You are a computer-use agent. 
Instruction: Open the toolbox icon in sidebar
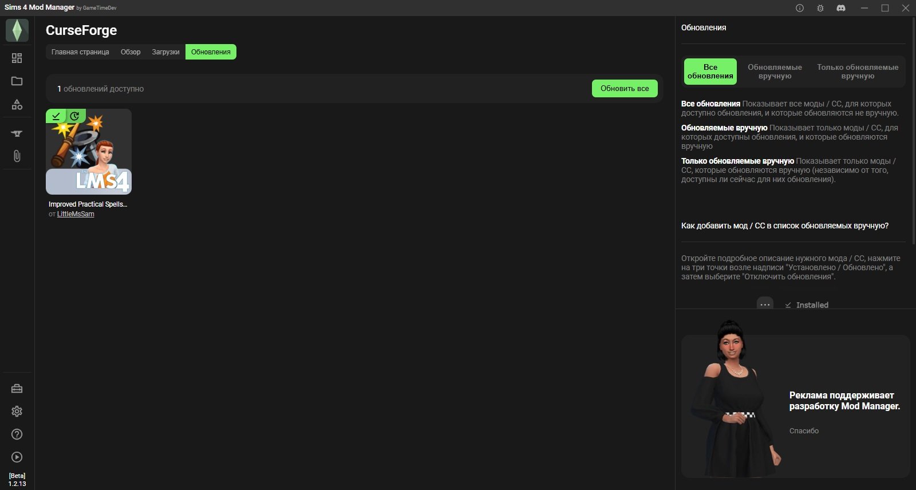(x=17, y=389)
